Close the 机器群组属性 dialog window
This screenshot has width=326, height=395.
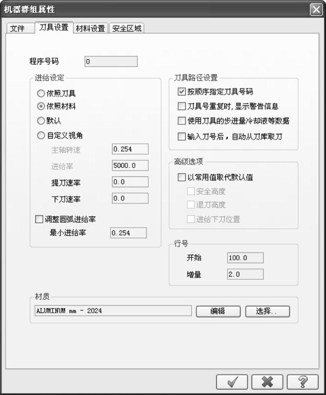click(x=316, y=10)
